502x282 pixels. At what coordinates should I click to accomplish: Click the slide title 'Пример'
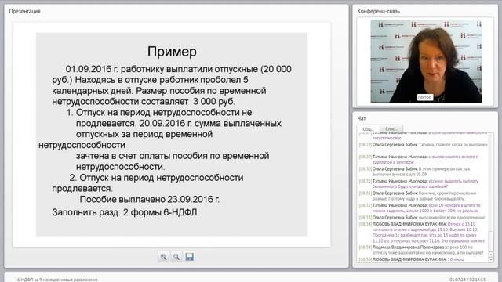[x=172, y=52]
